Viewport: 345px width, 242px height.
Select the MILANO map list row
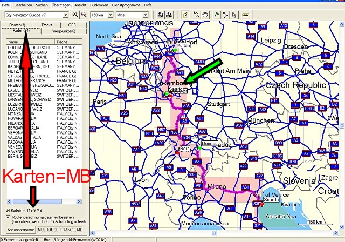click(x=44, y=123)
